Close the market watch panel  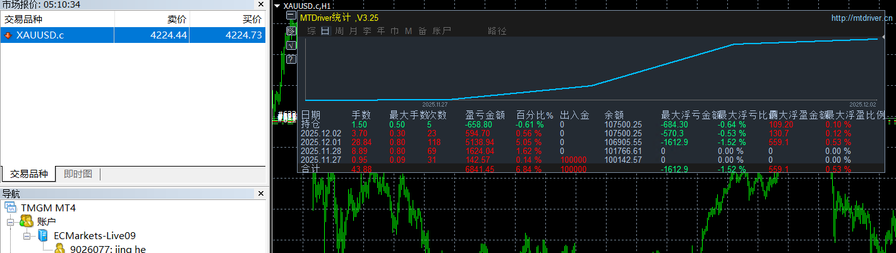point(260,4)
